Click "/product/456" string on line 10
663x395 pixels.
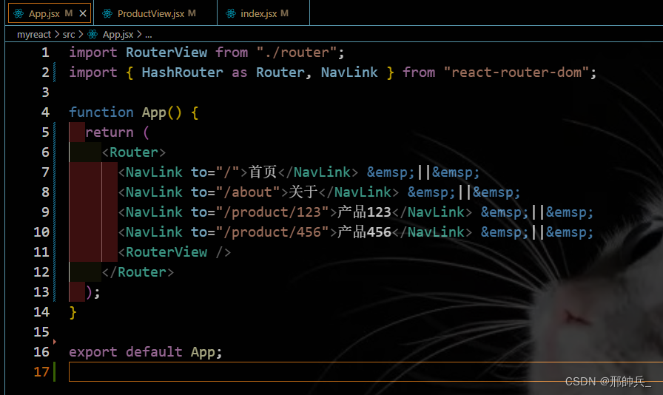pos(272,232)
